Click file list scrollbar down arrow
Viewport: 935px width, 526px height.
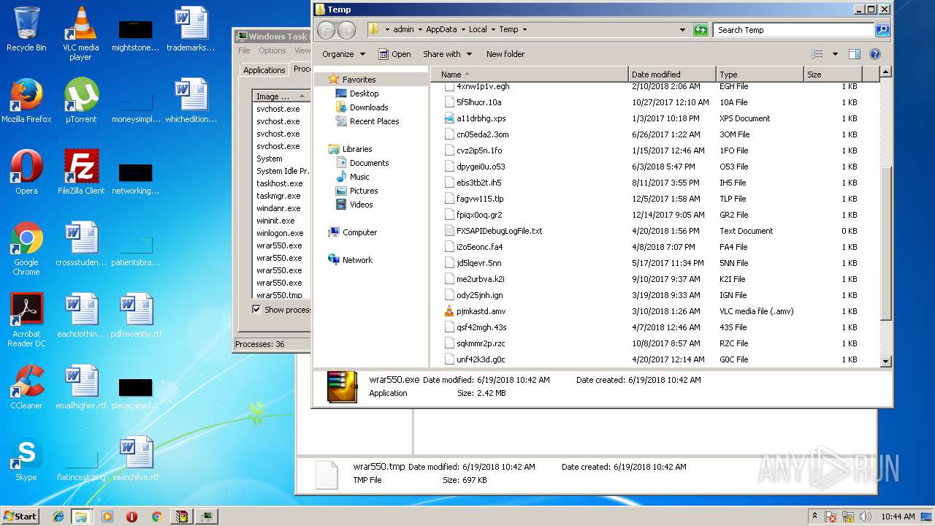tap(886, 361)
